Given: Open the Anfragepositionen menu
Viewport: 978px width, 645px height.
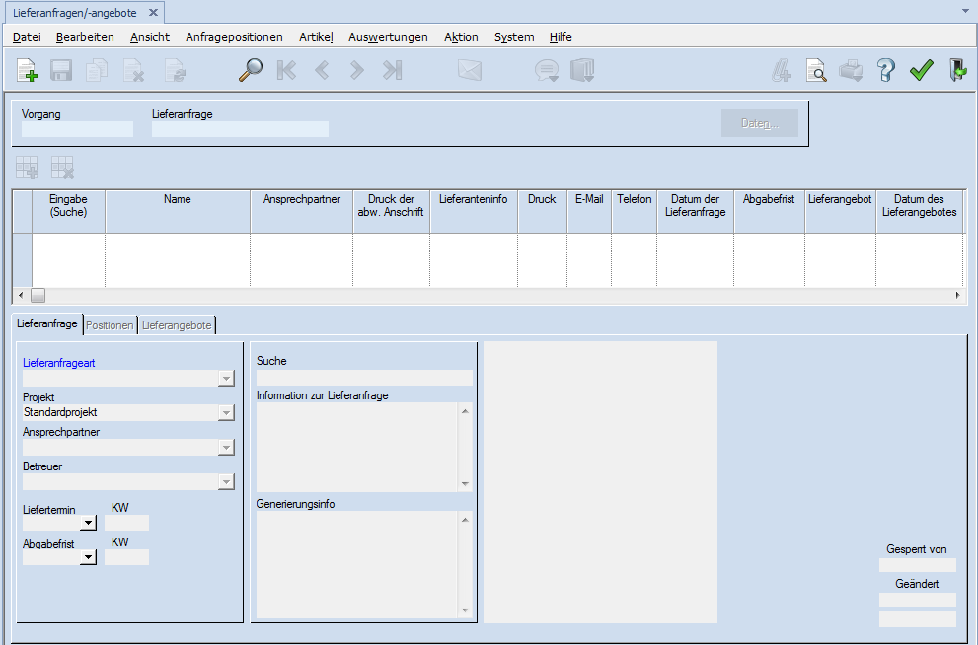Looking at the screenshot, I should (x=234, y=36).
